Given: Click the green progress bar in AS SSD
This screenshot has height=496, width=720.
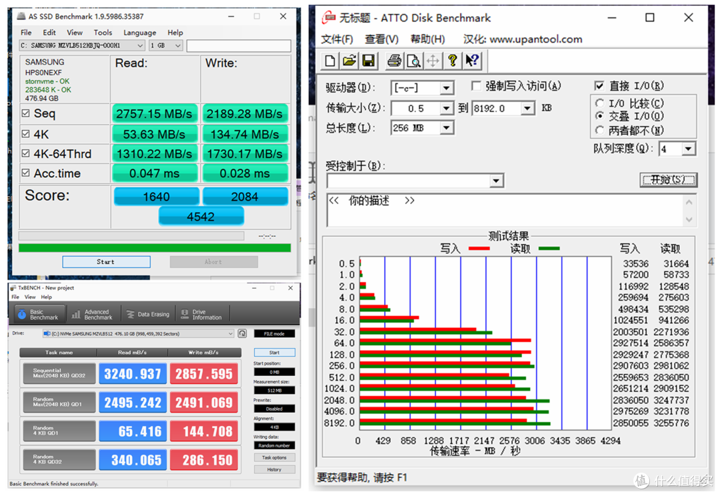Looking at the screenshot, I should pos(155,248).
